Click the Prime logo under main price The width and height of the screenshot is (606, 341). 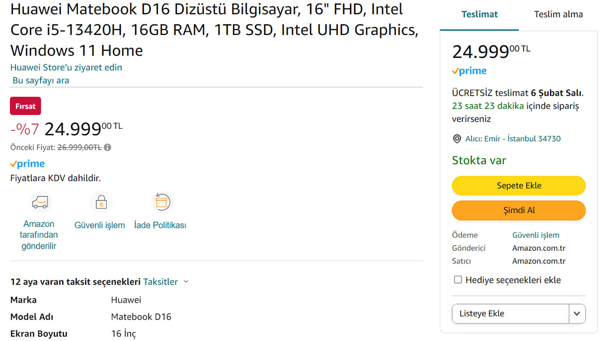point(27,164)
